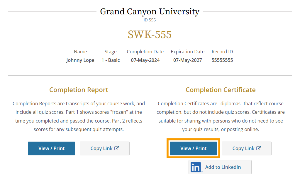The image size is (300, 180).
Task: Click the Grand Canyon University title
Action: 150,12
